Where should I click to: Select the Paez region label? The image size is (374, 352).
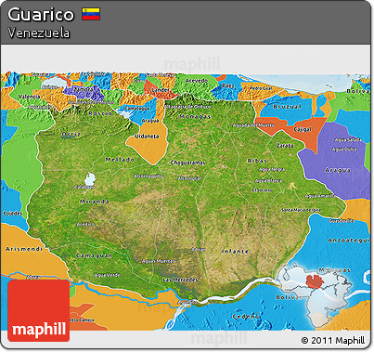tap(228, 85)
